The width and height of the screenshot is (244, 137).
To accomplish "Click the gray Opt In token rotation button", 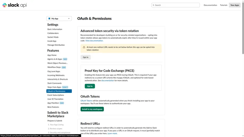I will coord(85,57).
